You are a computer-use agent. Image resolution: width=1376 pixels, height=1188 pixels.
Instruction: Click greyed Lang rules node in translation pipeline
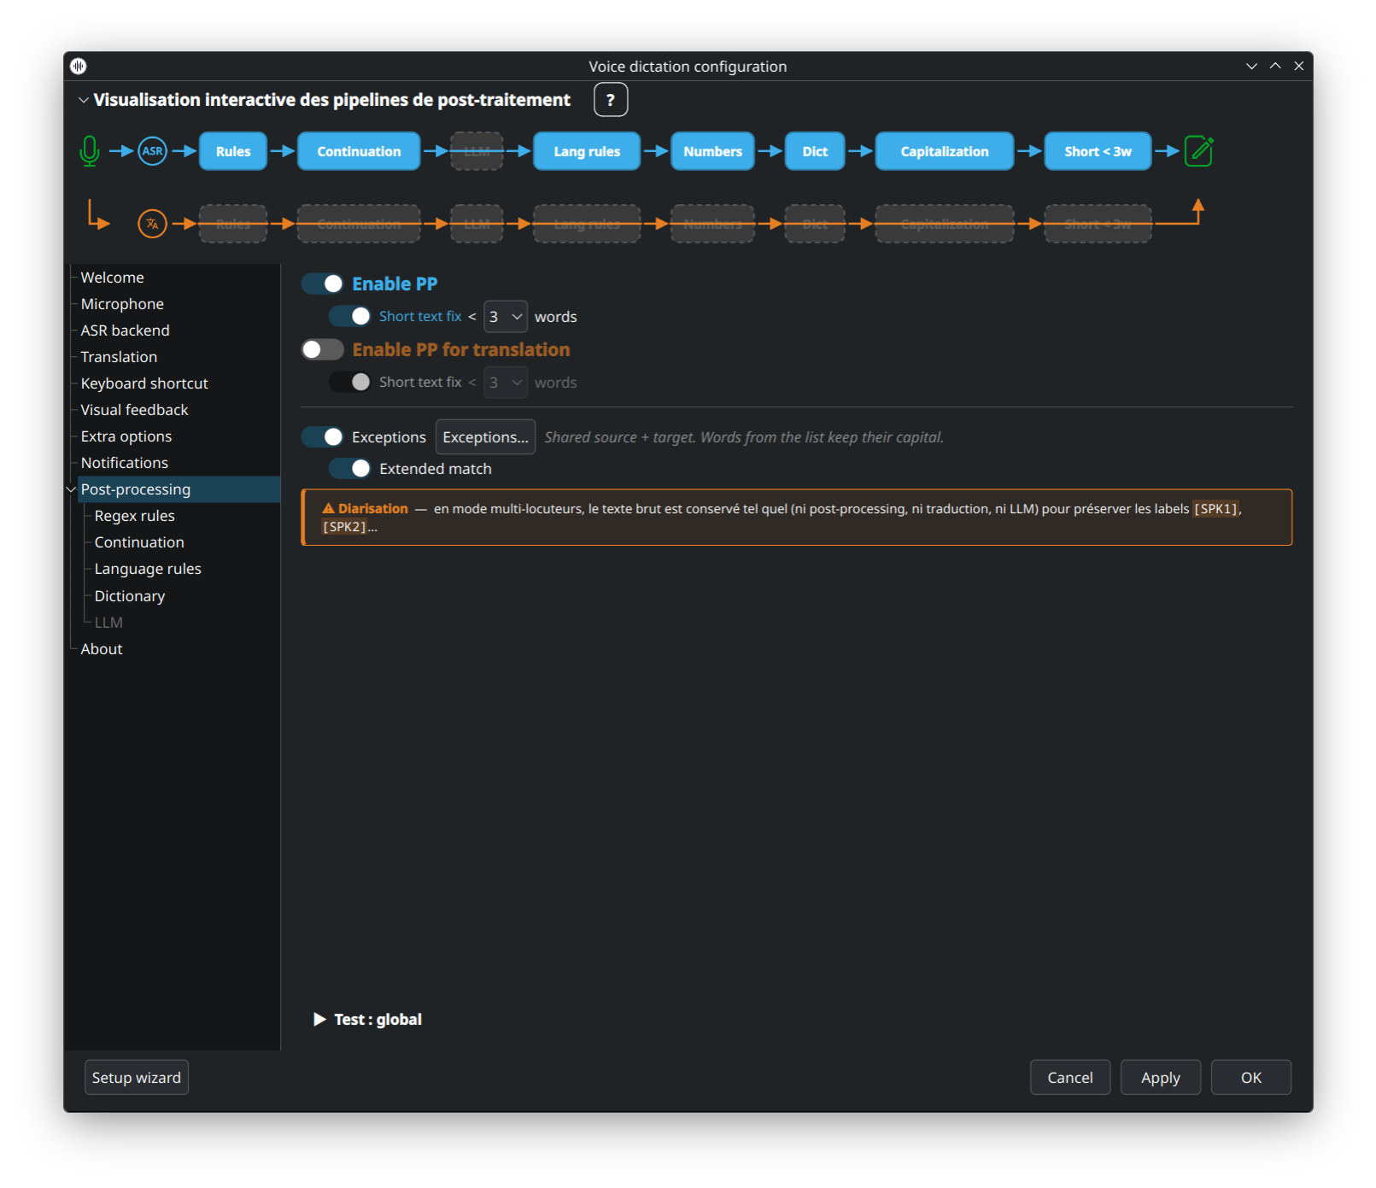tap(587, 224)
